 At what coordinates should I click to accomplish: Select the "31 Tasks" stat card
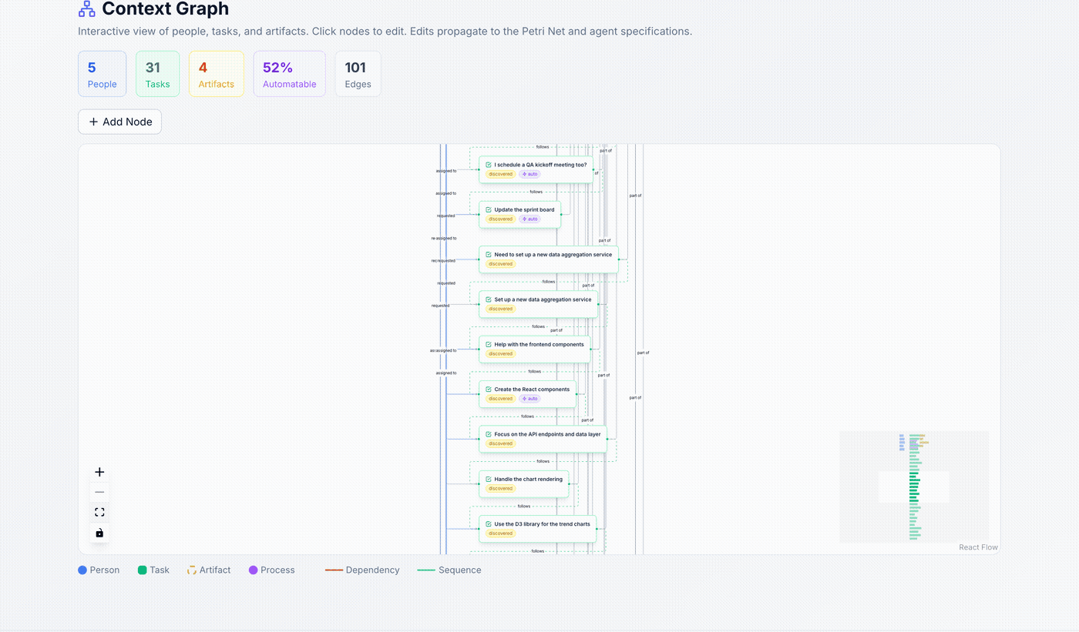pos(157,73)
